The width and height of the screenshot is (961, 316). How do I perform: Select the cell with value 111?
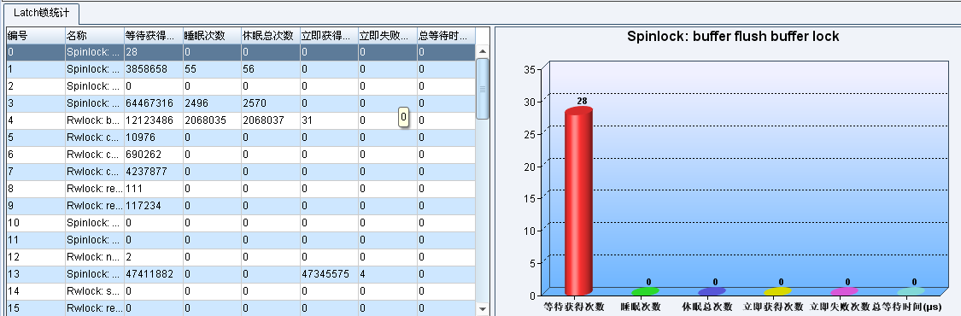pos(153,189)
